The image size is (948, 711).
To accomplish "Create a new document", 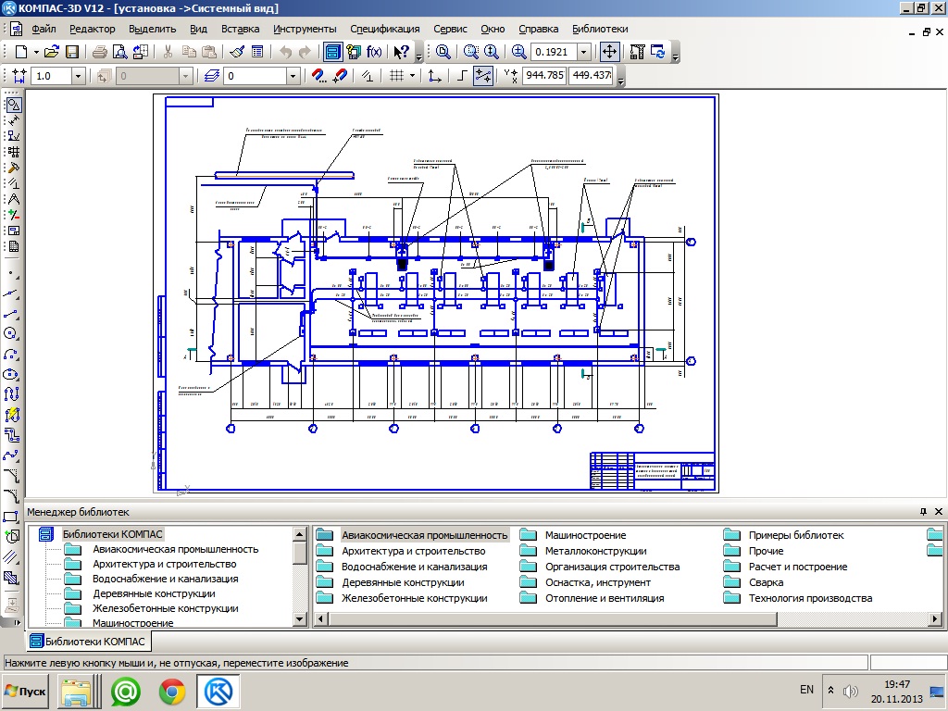I will click(x=21, y=52).
